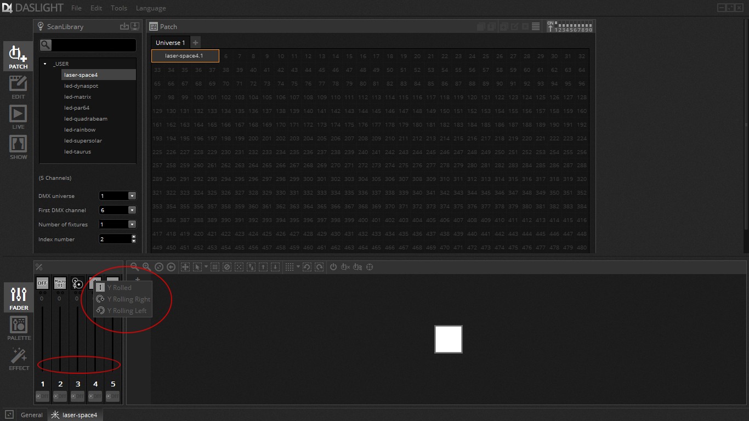Toggle channel 1 Off button
Viewport: 749px width, 421px height.
pyautogui.click(x=42, y=396)
